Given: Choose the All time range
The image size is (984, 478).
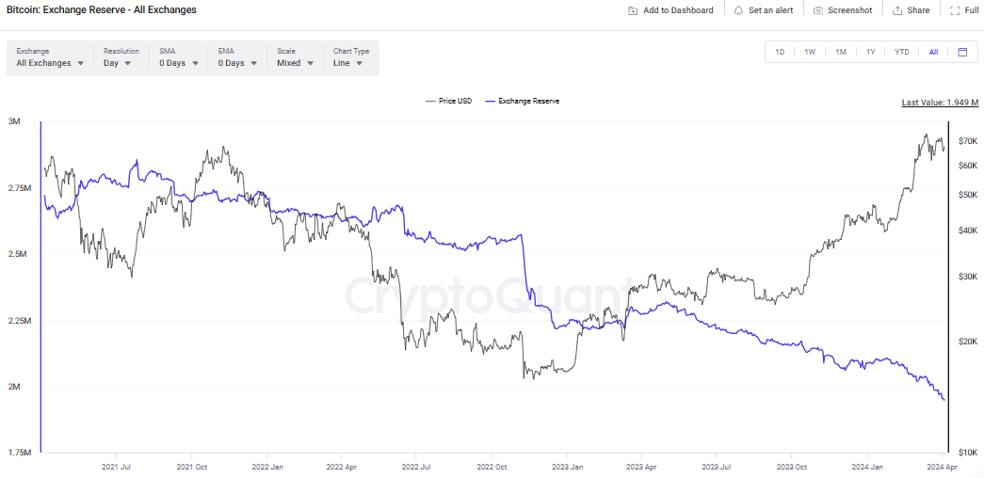Looking at the screenshot, I should click(933, 52).
